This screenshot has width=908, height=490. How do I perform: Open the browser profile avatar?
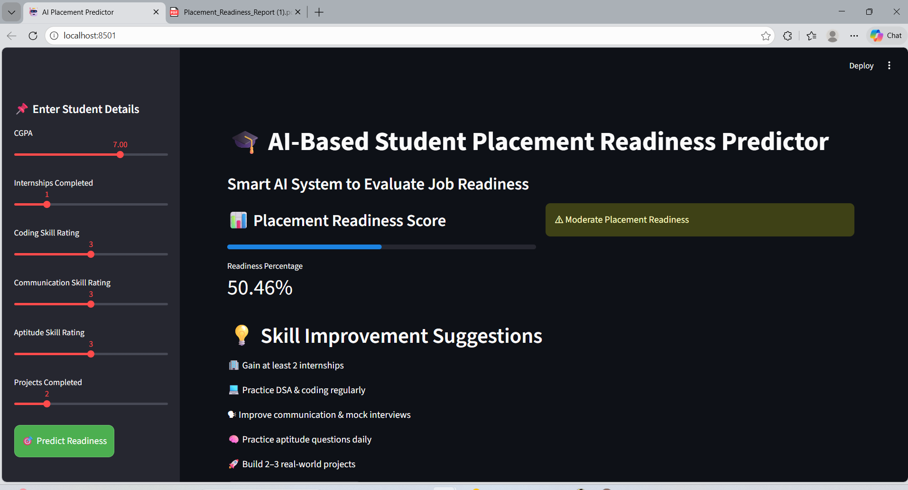point(833,36)
